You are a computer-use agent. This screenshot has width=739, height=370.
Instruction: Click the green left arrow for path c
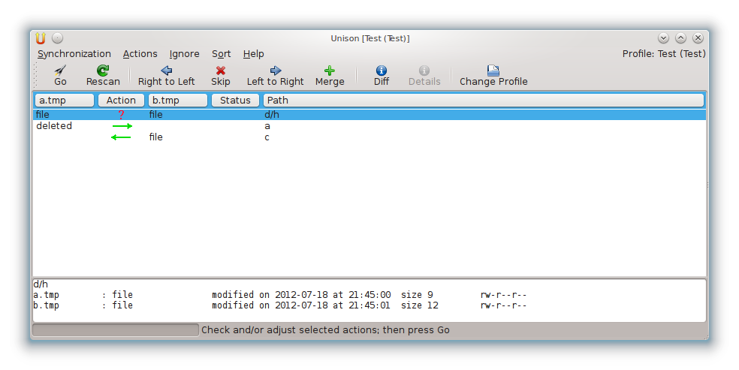(121, 137)
